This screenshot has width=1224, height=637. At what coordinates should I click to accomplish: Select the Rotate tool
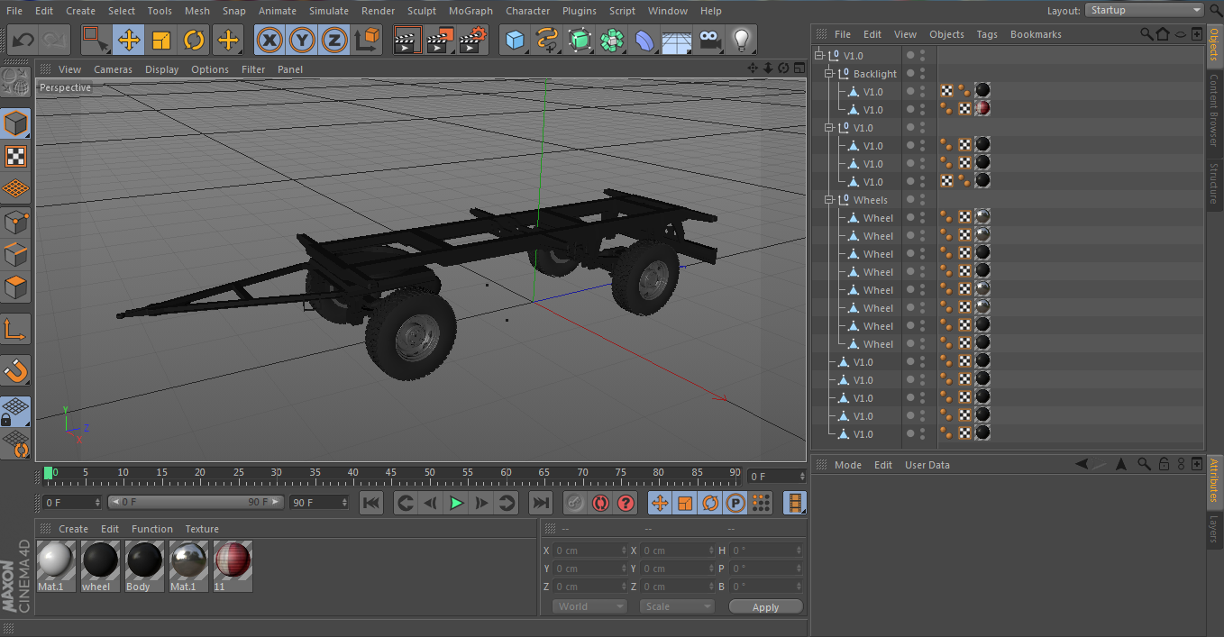[194, 40]
